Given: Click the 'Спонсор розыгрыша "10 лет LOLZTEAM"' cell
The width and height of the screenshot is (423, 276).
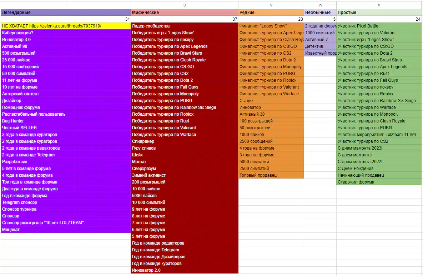Looking at the screenshot, I should pyautogui.click(x=66, y=222).
